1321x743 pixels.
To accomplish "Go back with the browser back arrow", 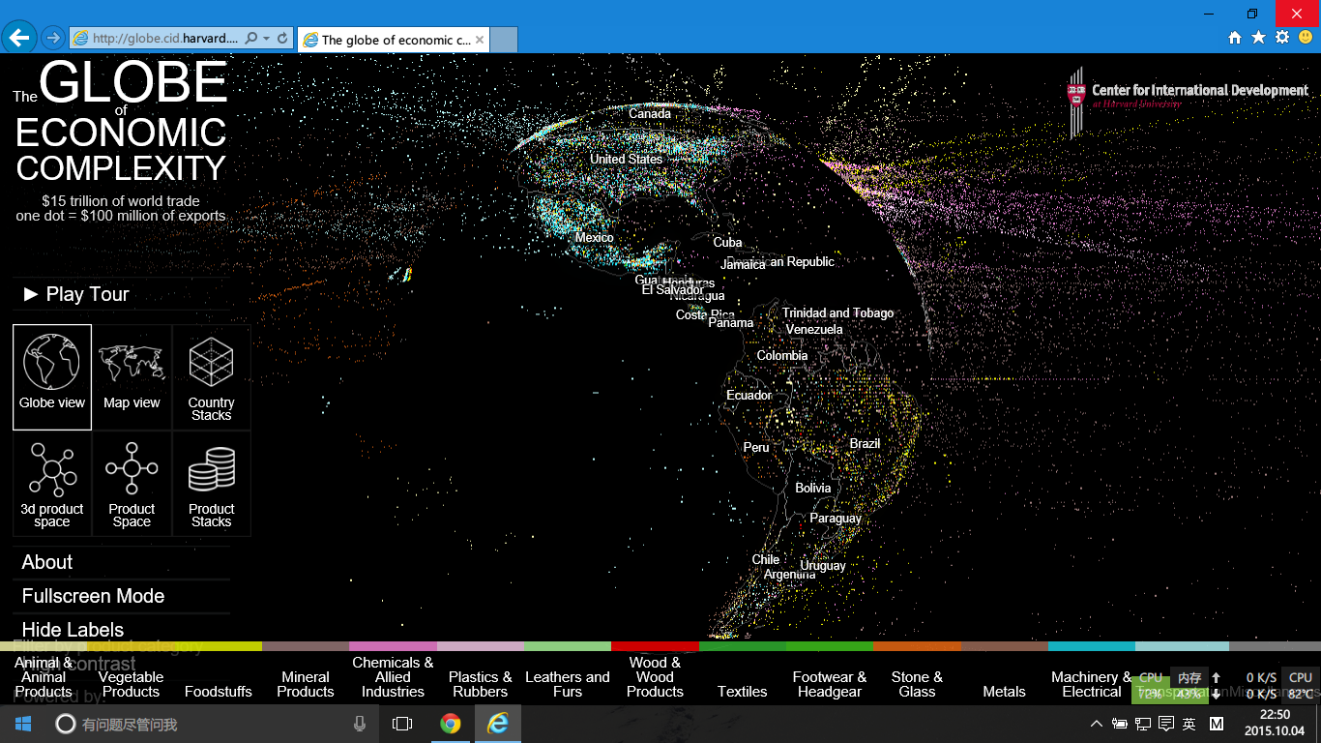I will pyautogui.click(x=19, y=38).
